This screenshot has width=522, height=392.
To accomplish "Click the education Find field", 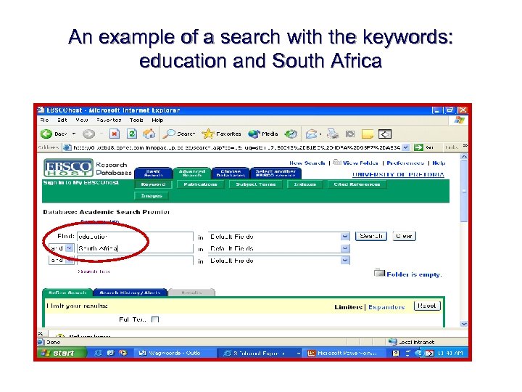I will tap(135, 237).
